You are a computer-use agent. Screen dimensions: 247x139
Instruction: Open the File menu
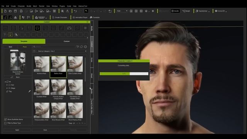click(3, 6)
